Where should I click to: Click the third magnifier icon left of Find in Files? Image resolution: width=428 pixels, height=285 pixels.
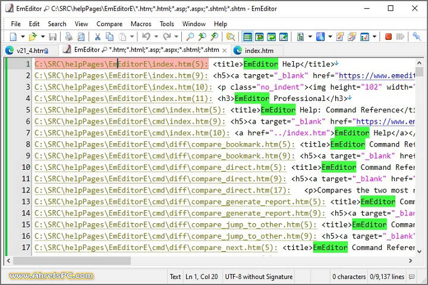[x=214, y=37]
